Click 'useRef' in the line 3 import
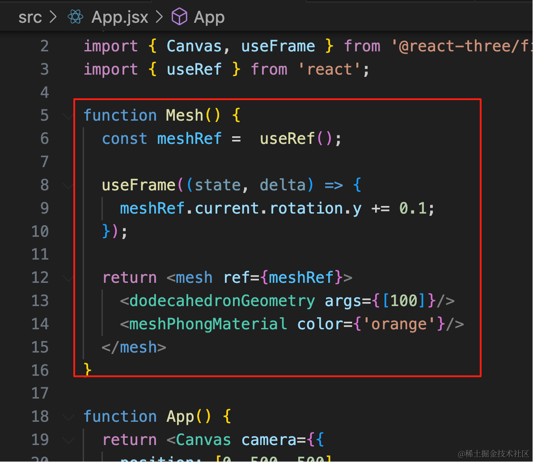Screen dimensions: 533x462 pyautogui.click(x=194, y=69)
